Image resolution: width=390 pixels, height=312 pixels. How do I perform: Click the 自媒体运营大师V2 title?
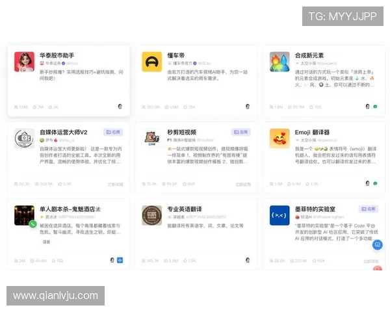[64, 132]
